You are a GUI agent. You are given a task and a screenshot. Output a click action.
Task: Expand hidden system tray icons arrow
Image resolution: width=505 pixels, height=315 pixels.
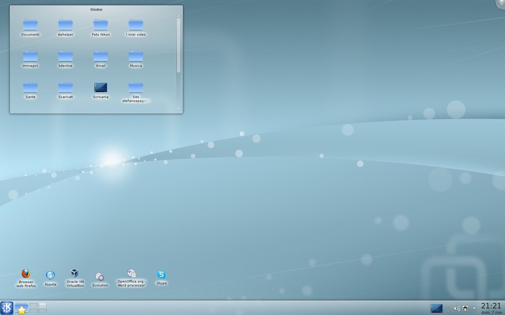[474, 308]
